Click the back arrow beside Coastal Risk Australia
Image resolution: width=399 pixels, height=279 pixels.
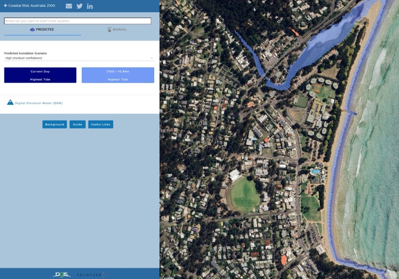point(5,6)
